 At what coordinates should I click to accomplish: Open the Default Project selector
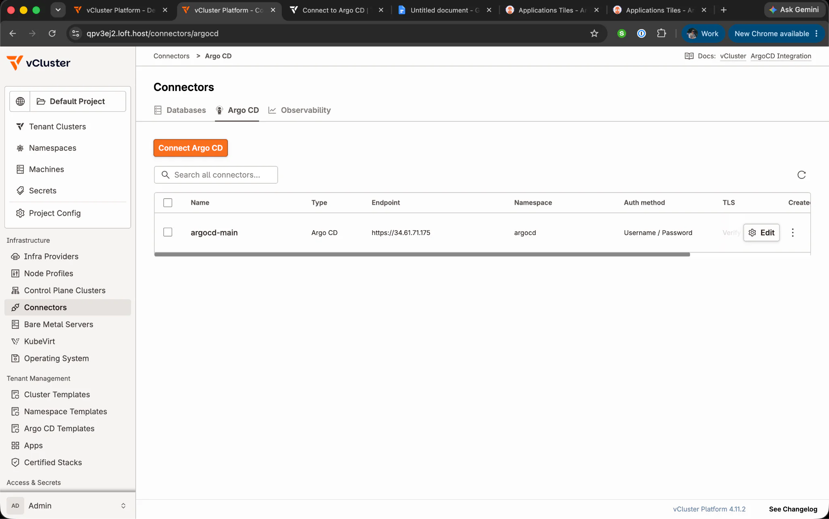coord(78,101)
